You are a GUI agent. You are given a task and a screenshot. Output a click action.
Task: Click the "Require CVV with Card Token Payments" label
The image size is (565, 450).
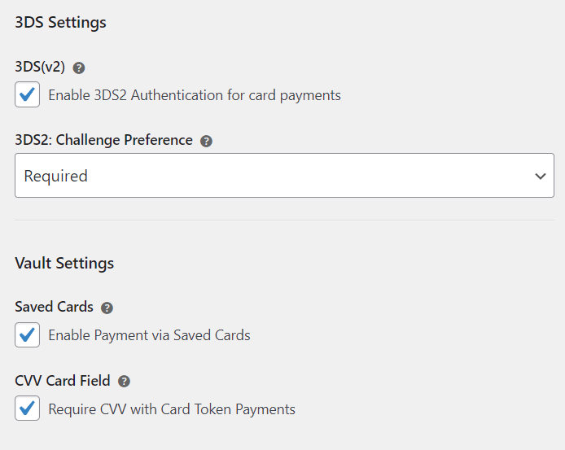click(172, 409)
